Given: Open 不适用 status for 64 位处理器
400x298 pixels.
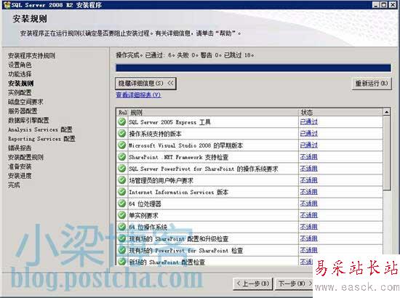Looking at the screenshot, I should (x=309, y=204).
